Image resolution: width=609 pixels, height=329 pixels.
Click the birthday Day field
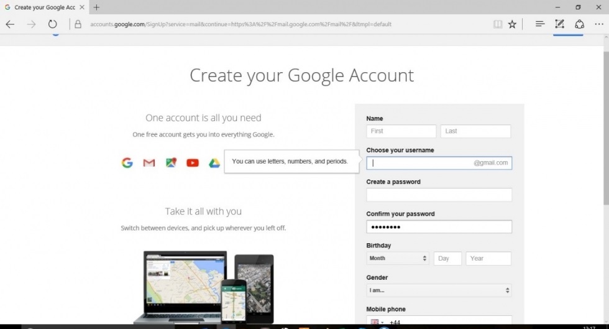447,259
